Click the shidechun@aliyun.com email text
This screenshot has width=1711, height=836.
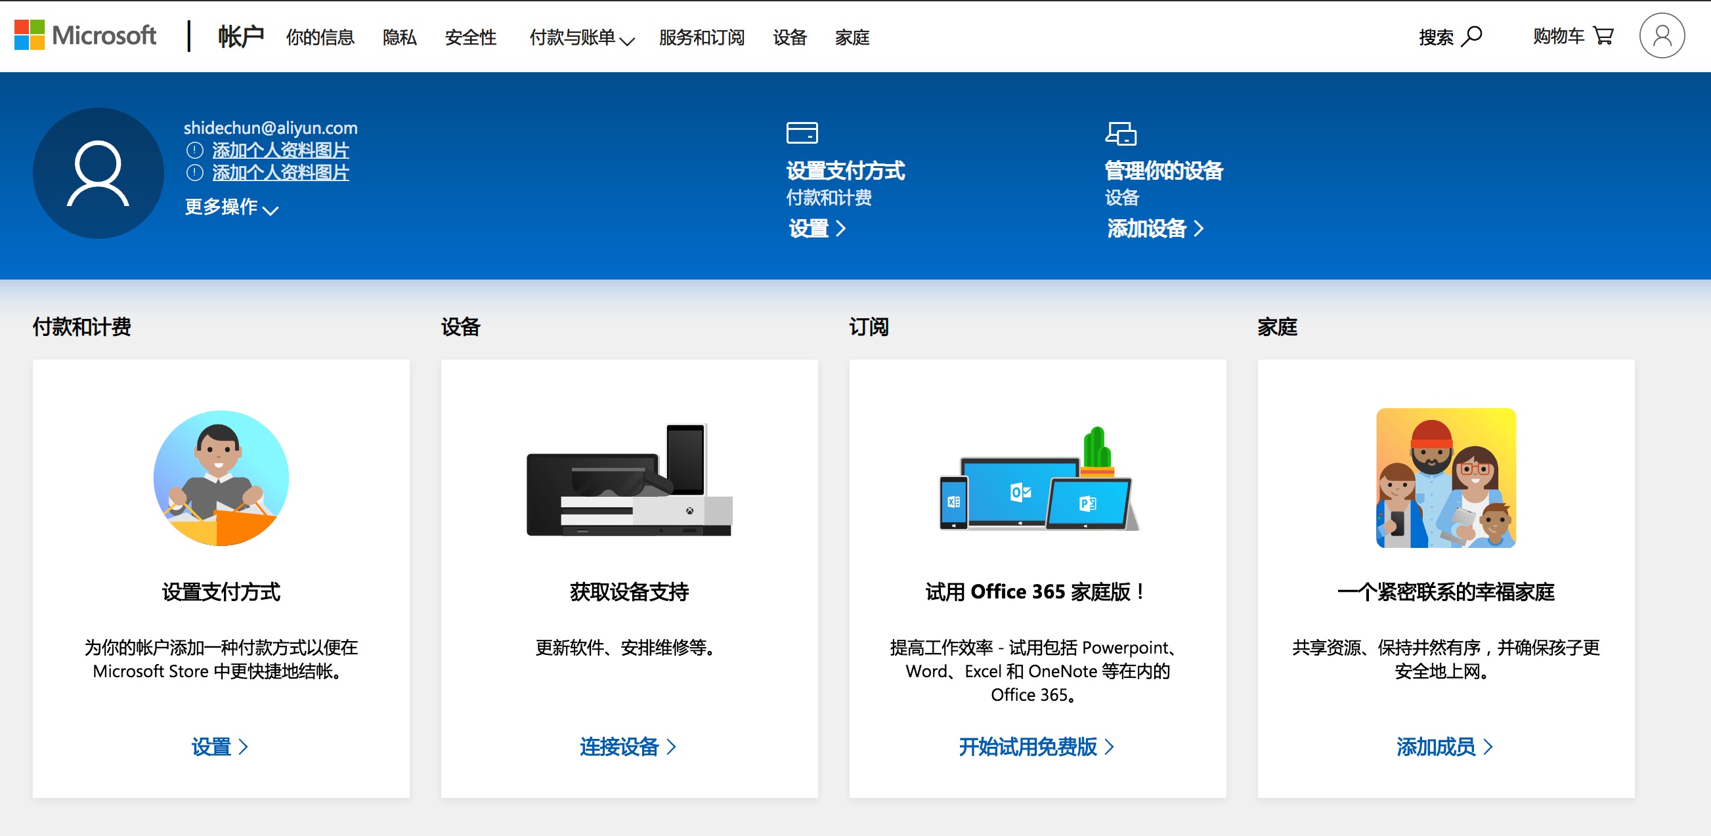click(271, 127)
